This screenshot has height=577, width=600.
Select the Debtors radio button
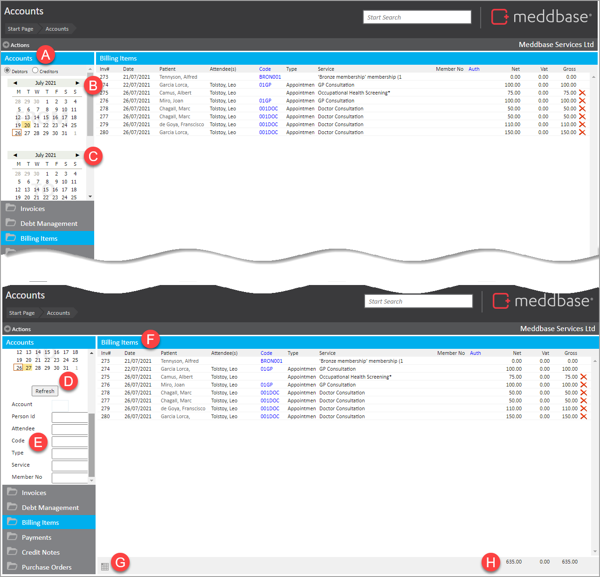pos(7,70)
